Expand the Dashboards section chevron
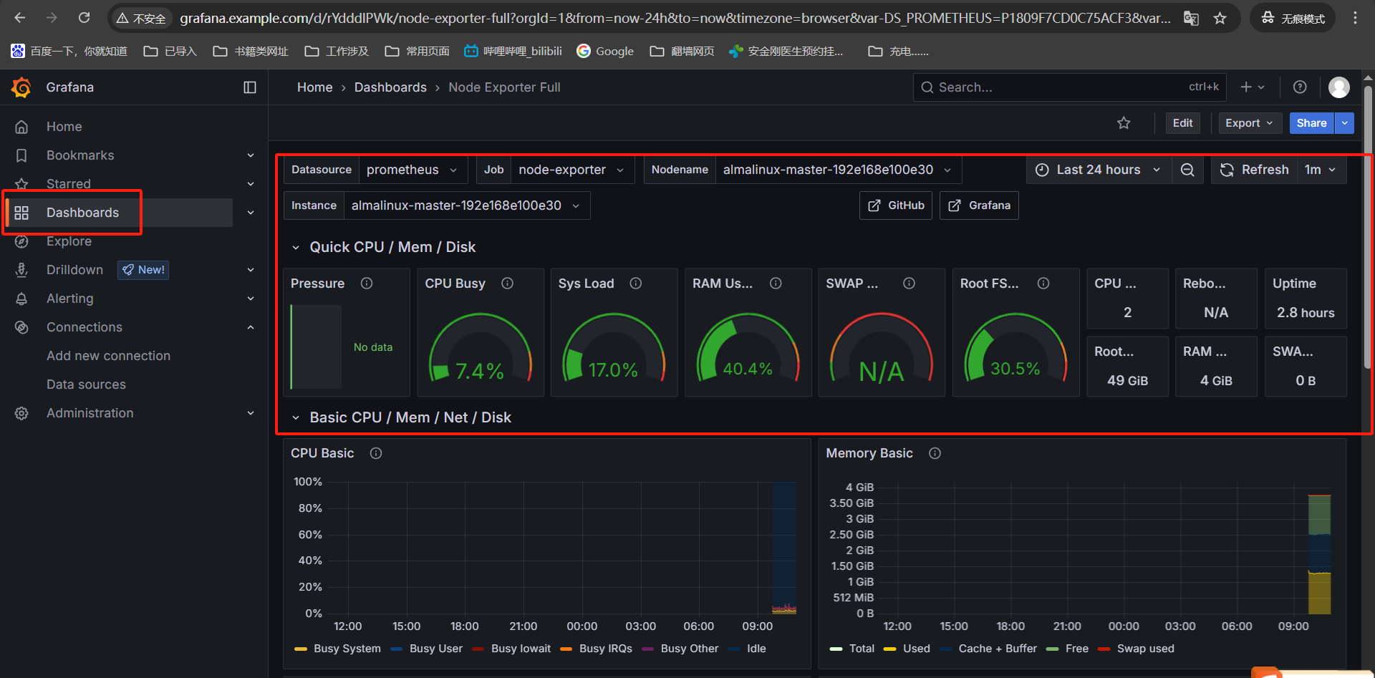 tap(251, 213)
